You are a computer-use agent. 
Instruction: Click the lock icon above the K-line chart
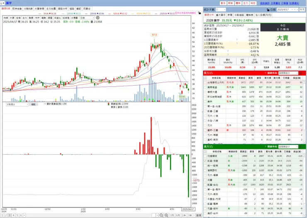pos(199,13)
